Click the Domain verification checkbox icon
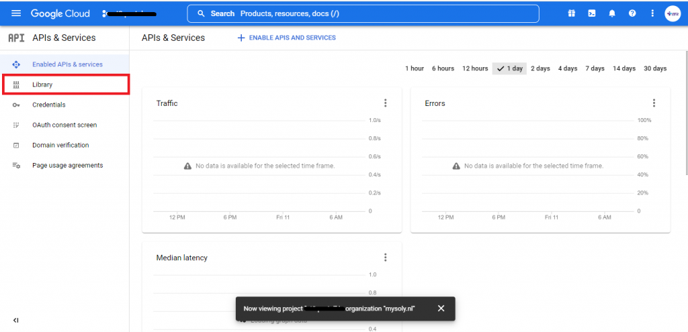This screenshot has height=332, width=688. click(16, 146)
